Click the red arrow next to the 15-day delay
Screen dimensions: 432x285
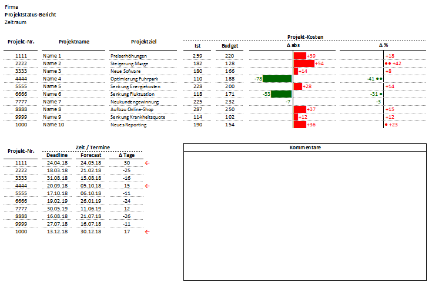pyautogui.click(x=148, y=186)
